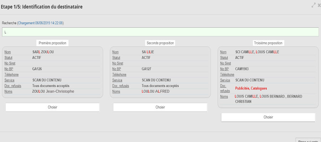The height and width of the screenshot is (142, 321).
Task: Close the Identification du destinataire dialog
Action: tap(319, 5)
